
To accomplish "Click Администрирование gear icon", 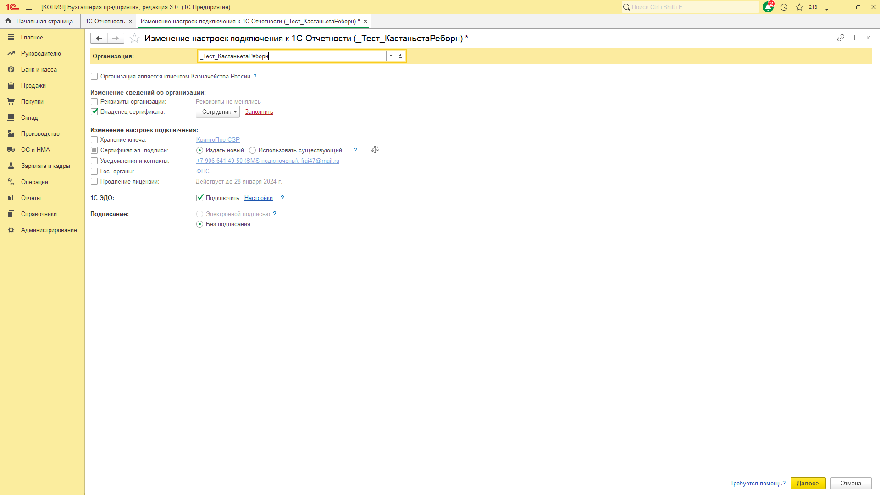I will [11, 230].
